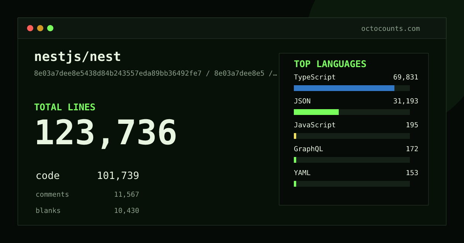Select the JavaScript count 195
Viewport: 464px width, 243px height.
click(x=412, y=125)
